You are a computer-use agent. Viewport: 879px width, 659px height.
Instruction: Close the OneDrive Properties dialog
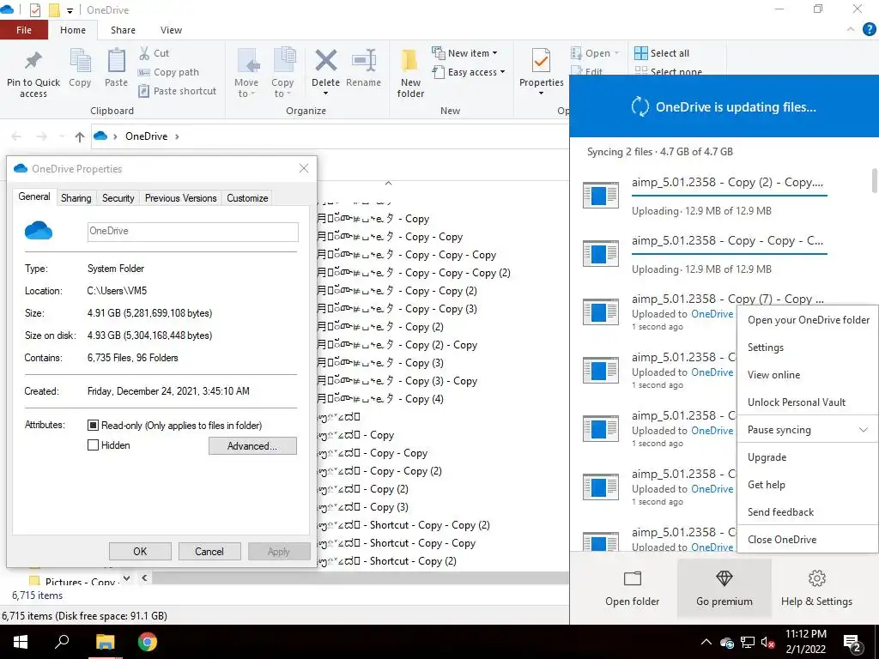[x=304, y=168]
